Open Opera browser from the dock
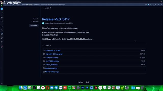The image size is (163, 91). click(47, 88)
